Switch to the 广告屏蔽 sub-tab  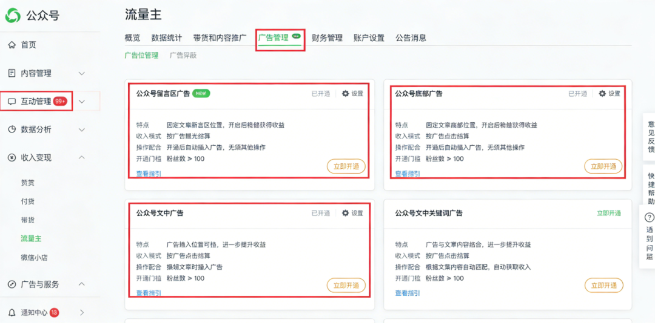(x=183, y=56)
